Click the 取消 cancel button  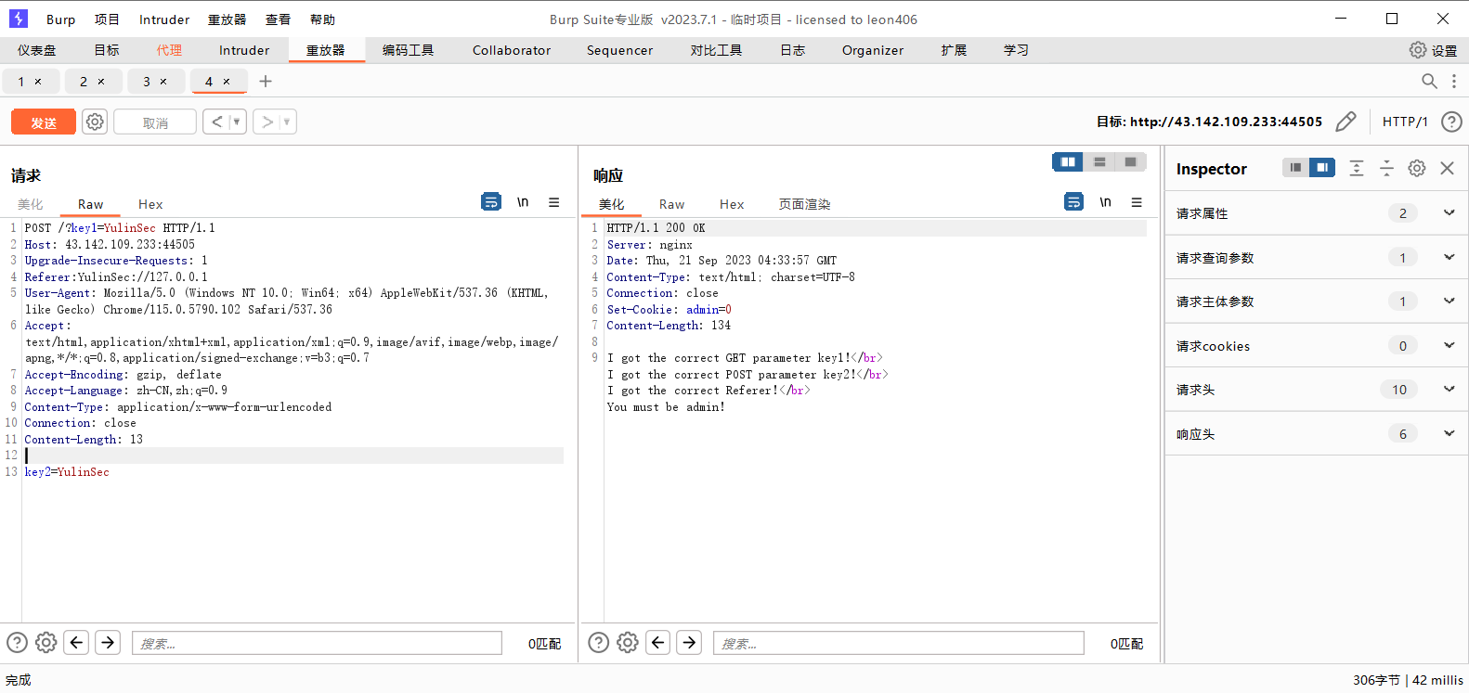[155, 122]
